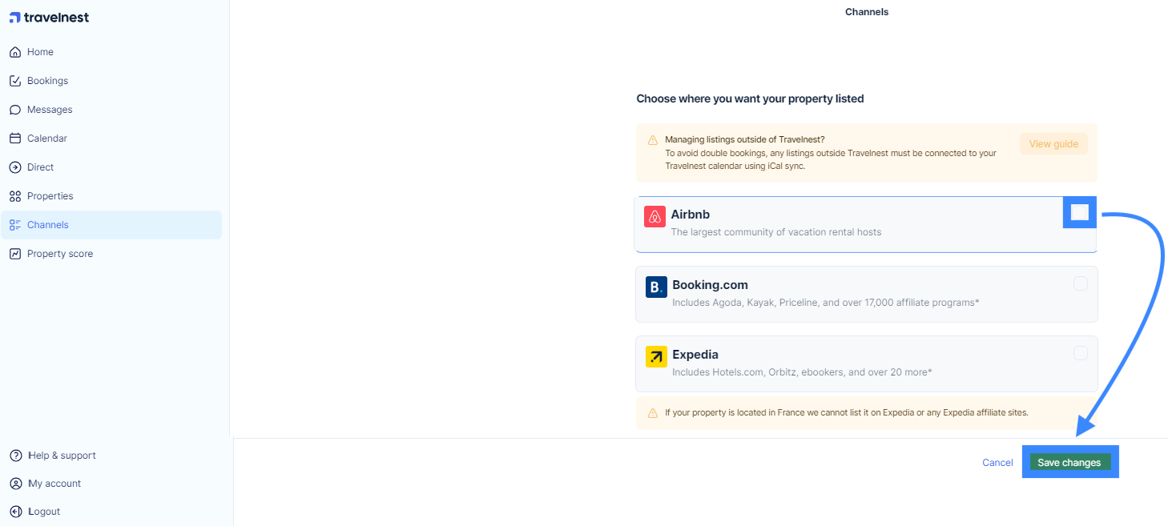1168x526 pixels.
Task: Navigate to the Properties section
Action: [50, 195]
